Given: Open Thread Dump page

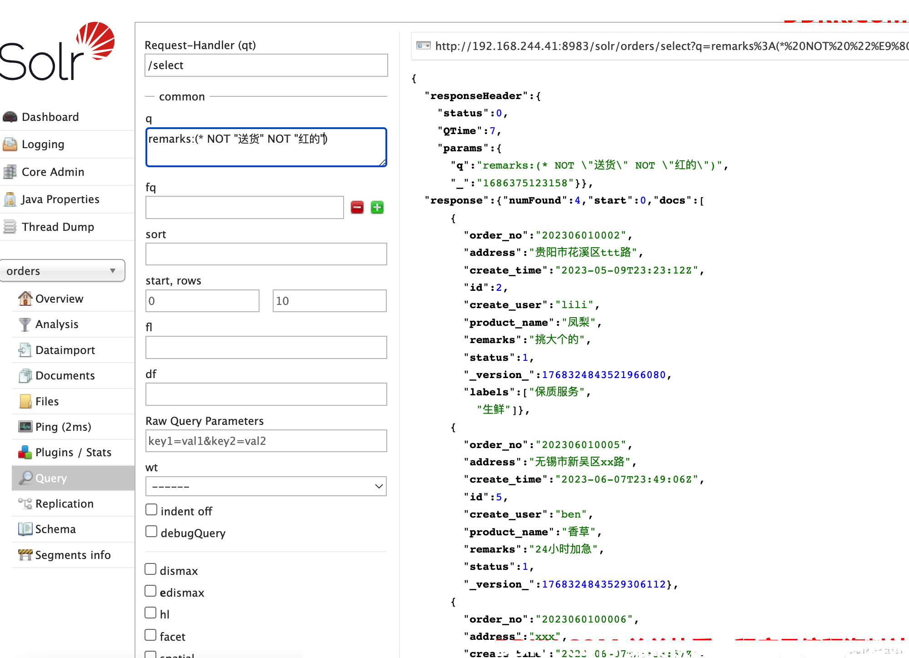Looking at the screenshot, I should [58, 227].
